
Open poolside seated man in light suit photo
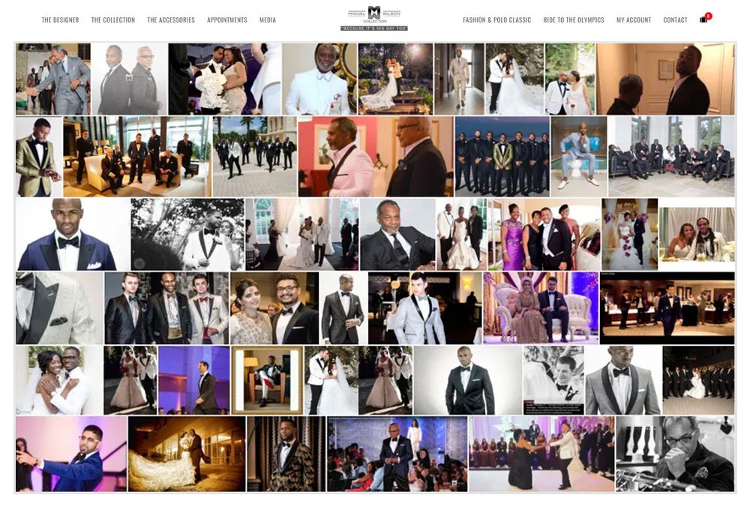(578, 157)
